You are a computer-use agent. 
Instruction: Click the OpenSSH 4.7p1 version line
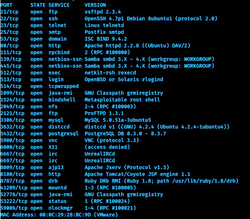151,19
